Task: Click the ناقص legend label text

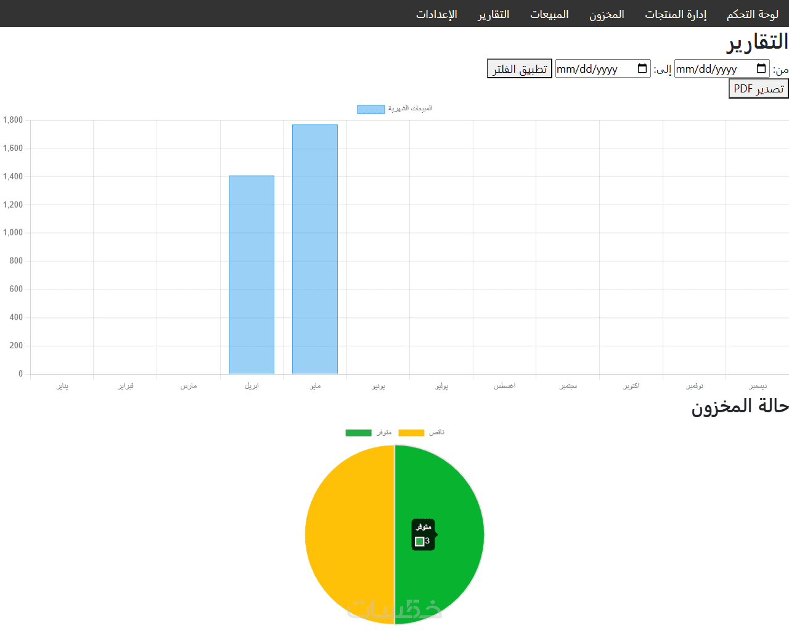Action: (436, 433)
